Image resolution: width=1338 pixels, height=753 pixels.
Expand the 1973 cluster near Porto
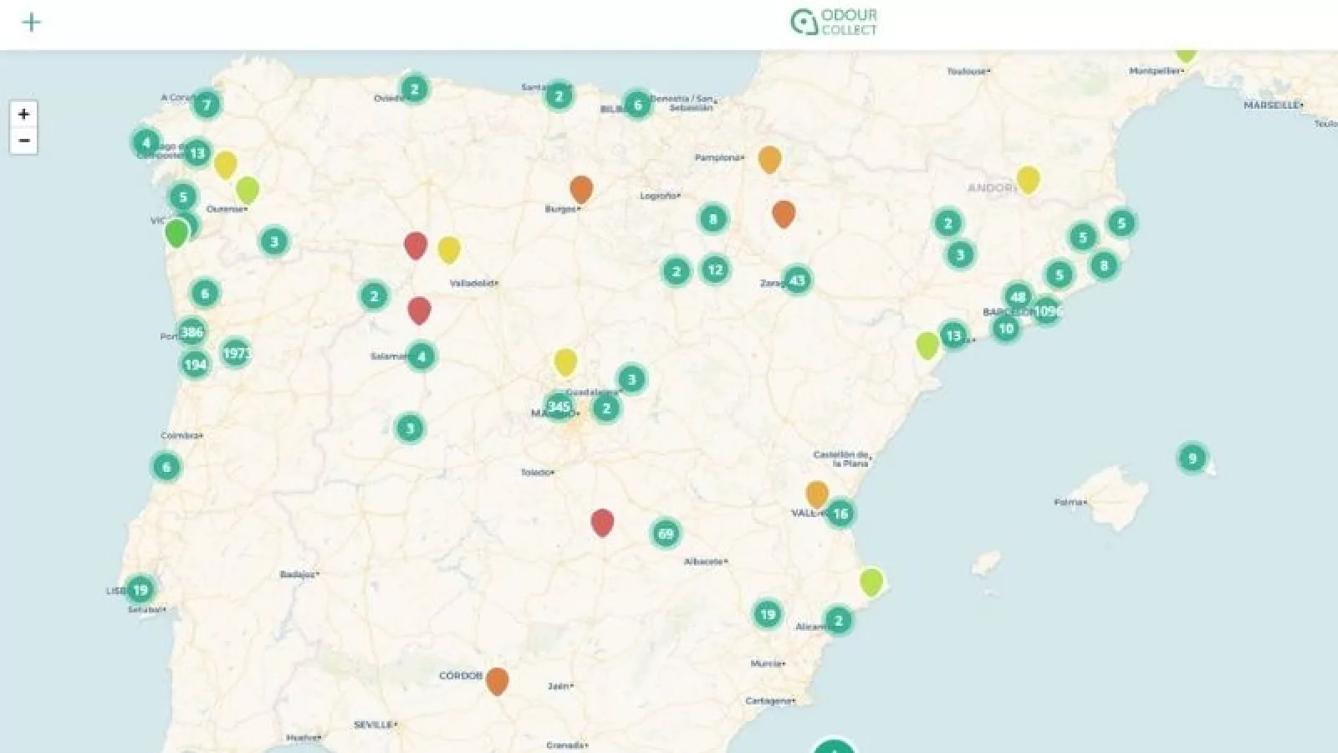pyautogui.click(x=236, y=353)
